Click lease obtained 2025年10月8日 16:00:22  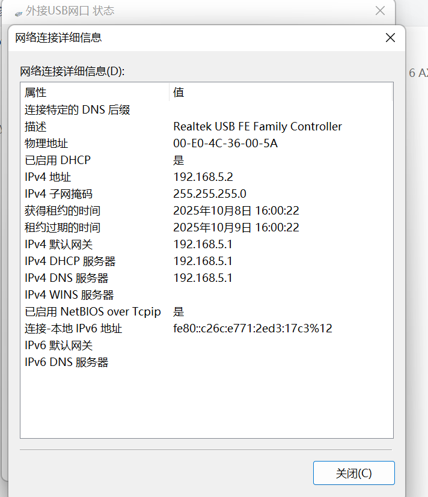tap(236, 210)
